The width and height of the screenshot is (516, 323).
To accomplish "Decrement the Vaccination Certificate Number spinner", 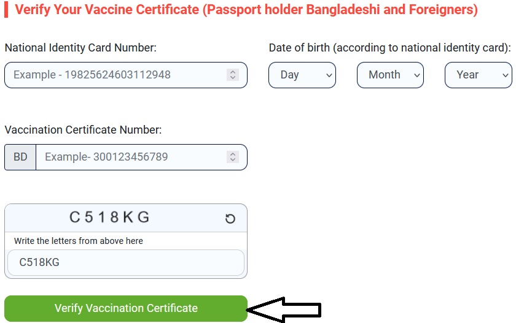I will (x=233, y=160).
